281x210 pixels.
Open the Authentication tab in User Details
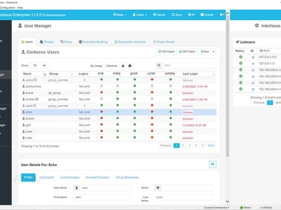(x=70, y=177)
